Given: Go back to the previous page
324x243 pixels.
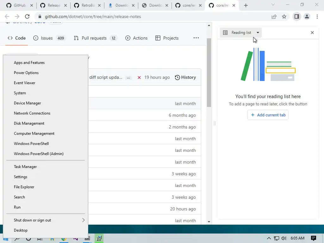Looking at the screenshot, I should coord(7,16).
